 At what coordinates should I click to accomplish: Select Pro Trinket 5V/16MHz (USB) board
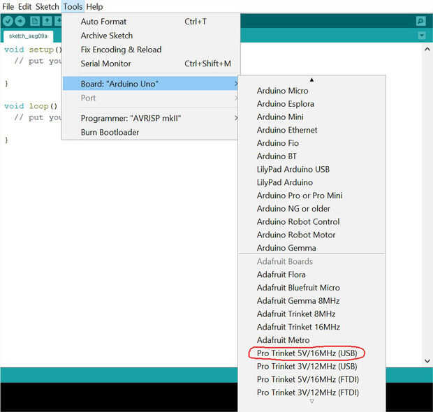[x=311, y=353]
